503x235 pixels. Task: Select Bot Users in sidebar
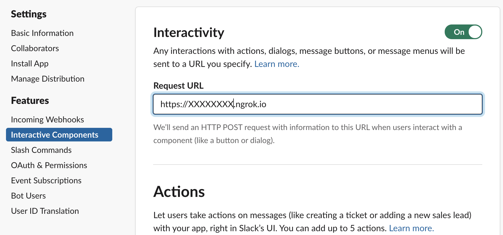click(28, 196)
